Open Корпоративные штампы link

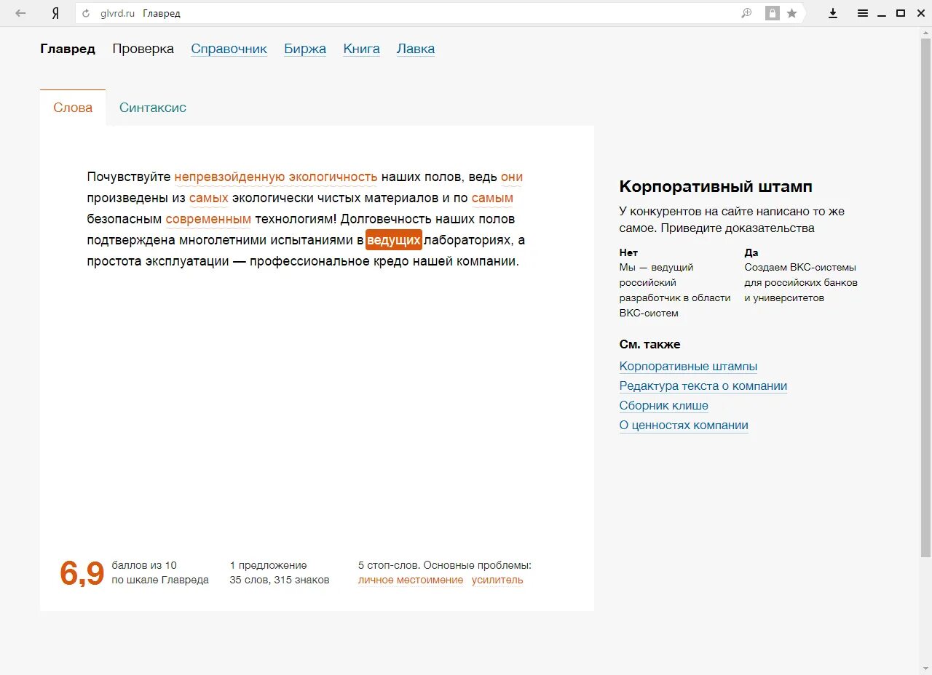tap(688, 367)
